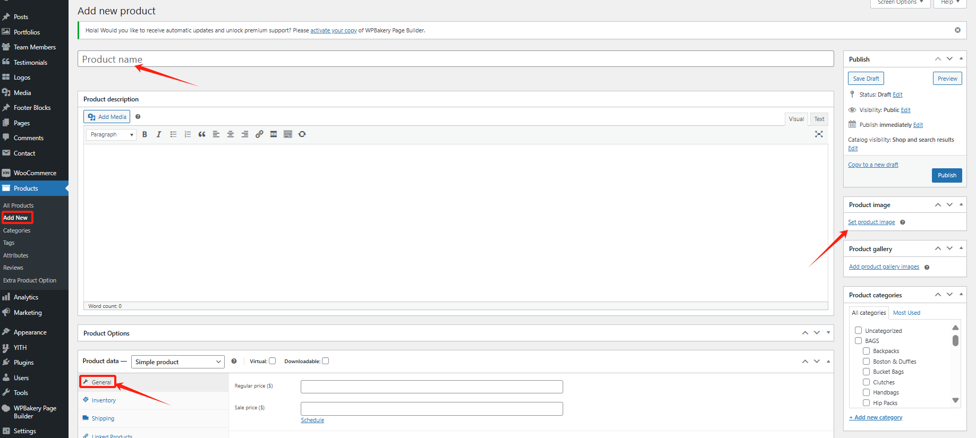Collapse the Product Options panel
976x438 pixels.
(x=828, y=333)
